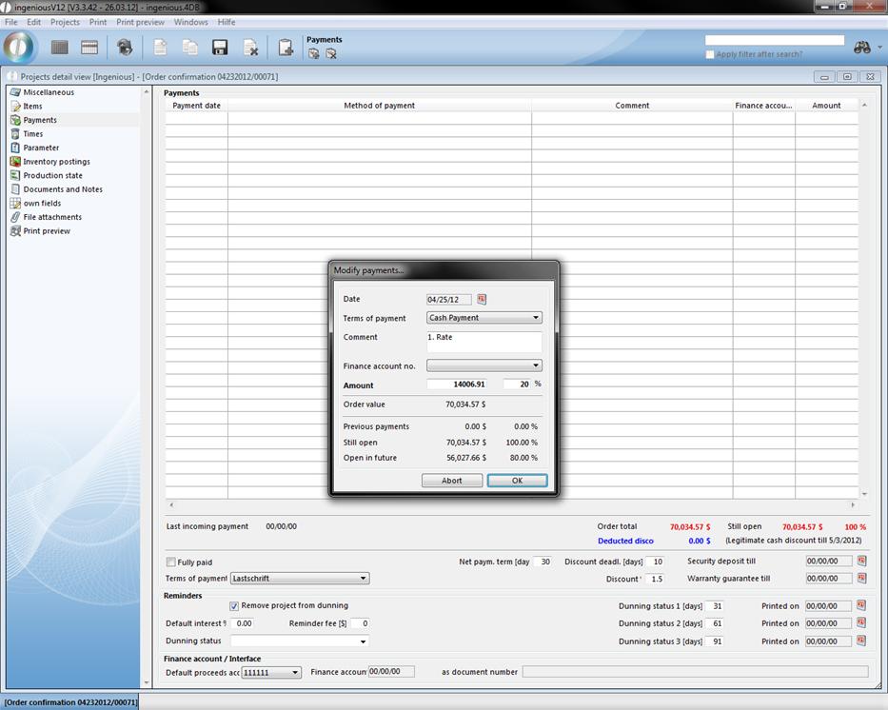
Task: Open calendar for Security deposit till
Action: click(860, 562)
